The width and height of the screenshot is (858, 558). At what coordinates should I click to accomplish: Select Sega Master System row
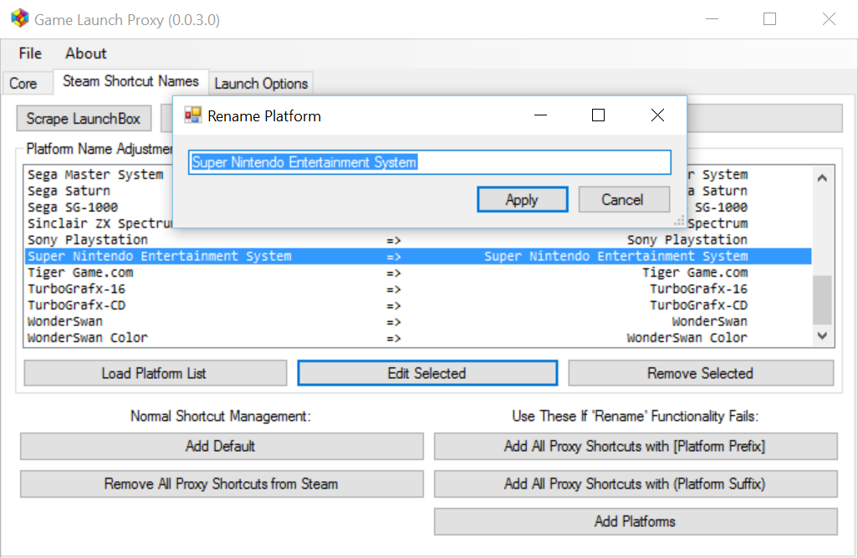pos(418,175)
